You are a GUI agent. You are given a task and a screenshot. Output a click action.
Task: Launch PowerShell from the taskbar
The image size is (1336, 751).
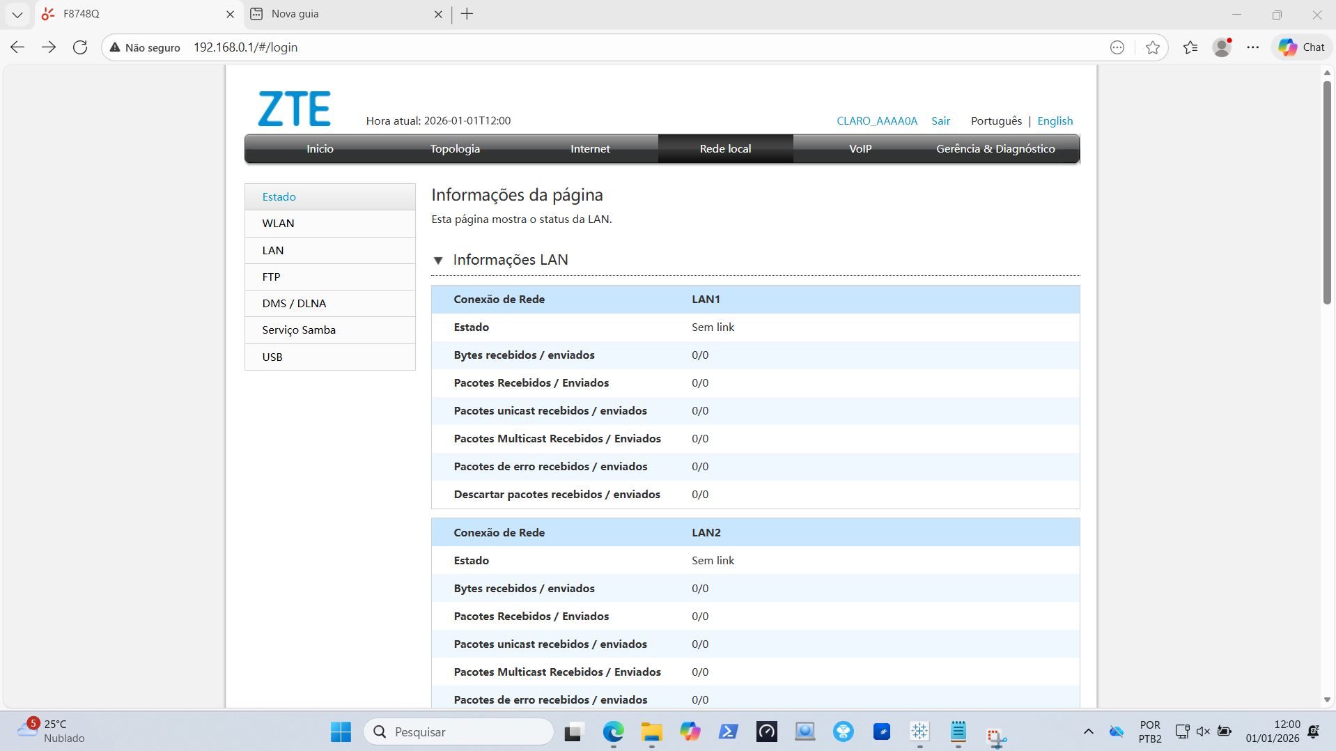coord(728,732)
